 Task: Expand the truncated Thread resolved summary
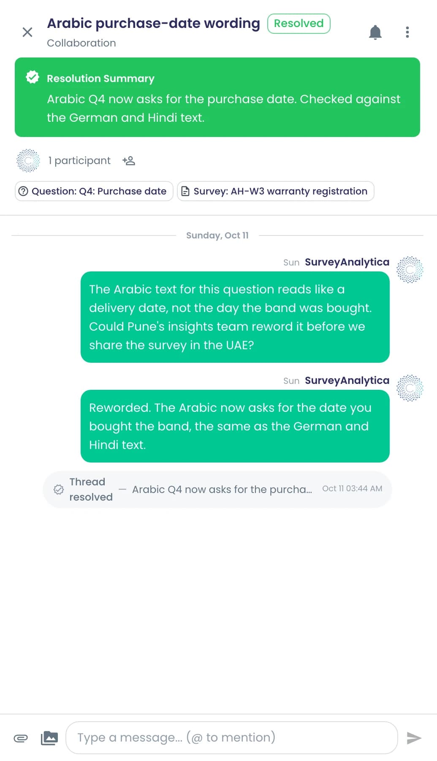click(x=222, y=490)
